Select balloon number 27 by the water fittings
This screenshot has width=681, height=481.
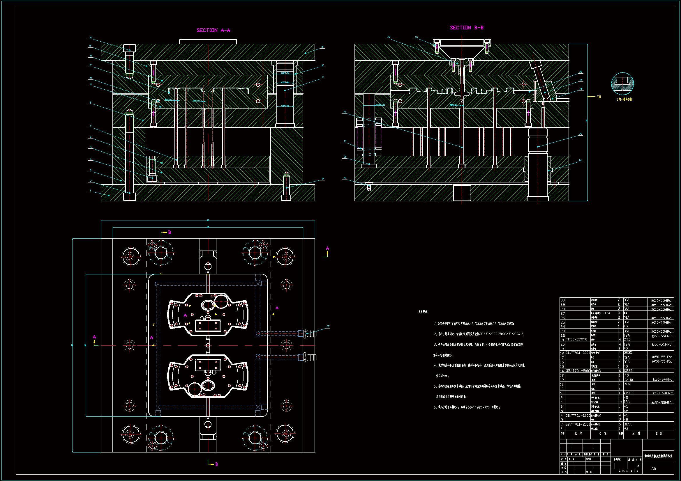pyautogui.click(x=328, y=326)
